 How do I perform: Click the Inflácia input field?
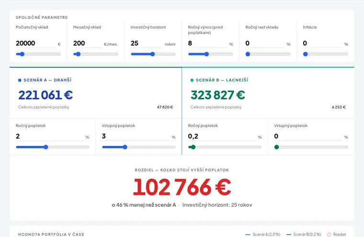tap(322, 43)
